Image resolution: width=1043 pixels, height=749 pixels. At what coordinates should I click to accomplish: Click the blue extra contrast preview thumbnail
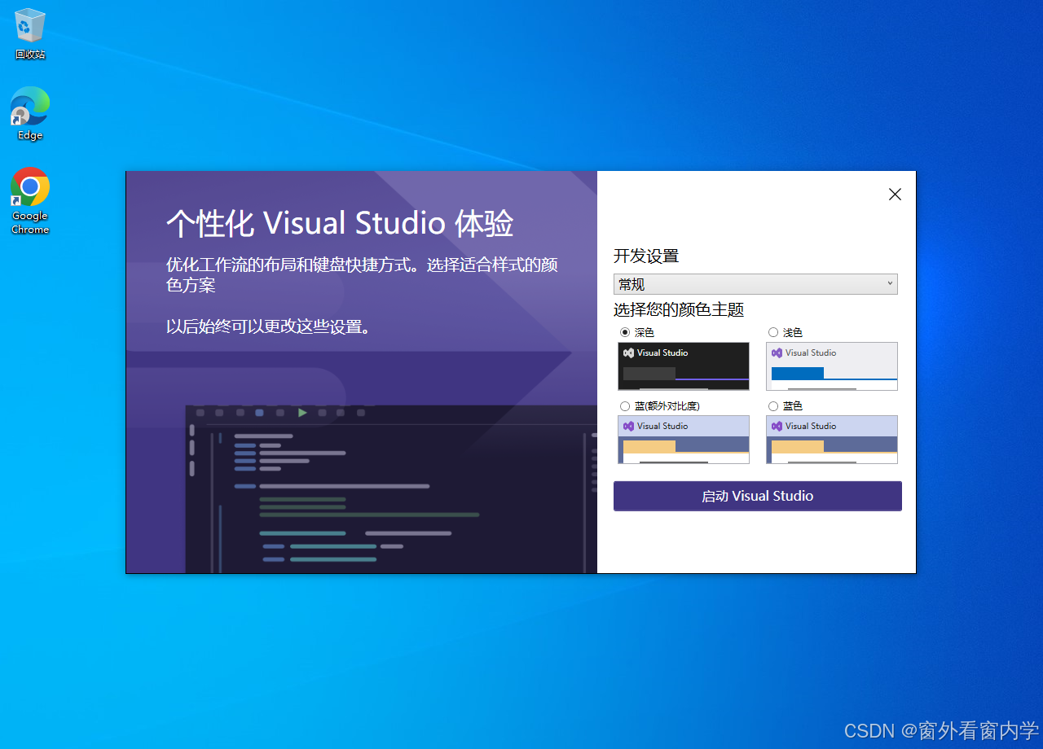click(684, 440)
